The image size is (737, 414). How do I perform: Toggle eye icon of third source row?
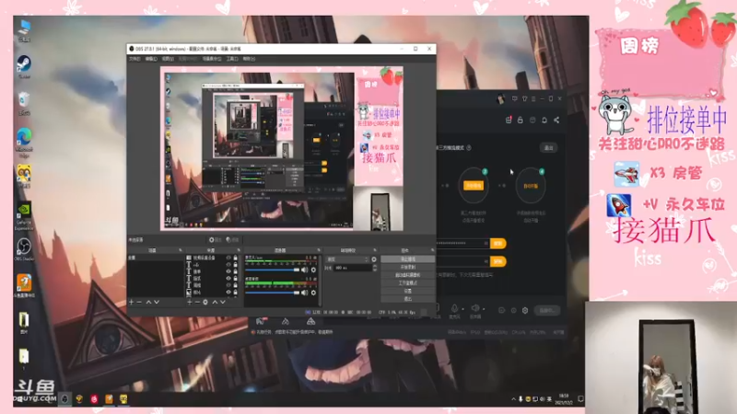click(228, 271)
